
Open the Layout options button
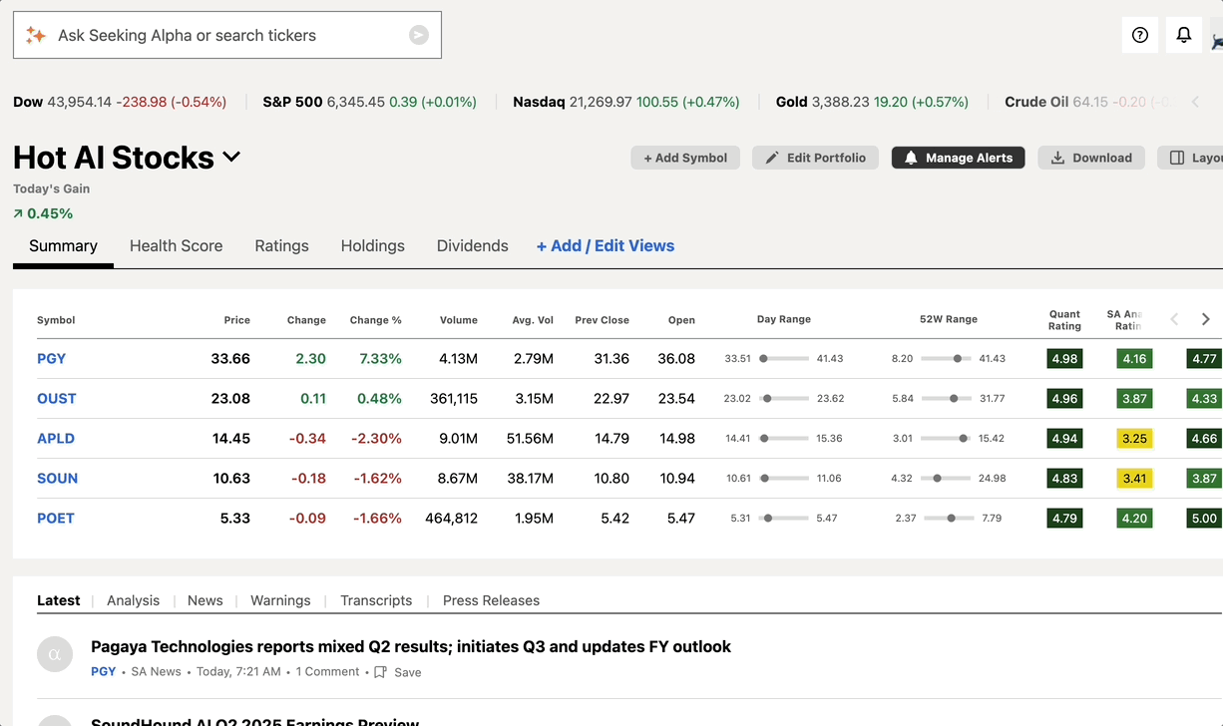pos(1191,158)
